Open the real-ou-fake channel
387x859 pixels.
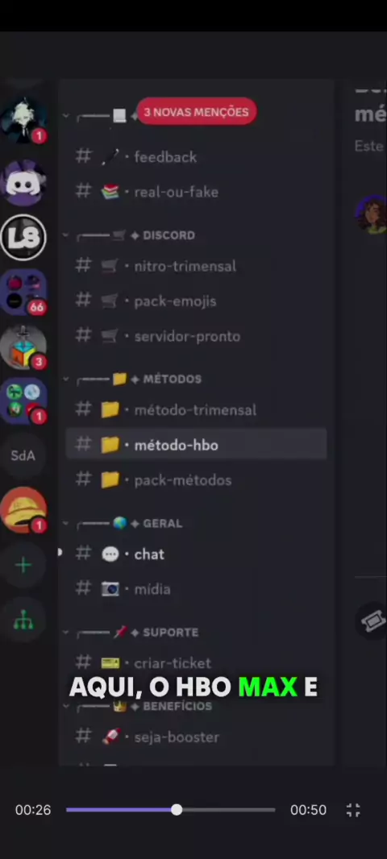(x=196, y=192)
